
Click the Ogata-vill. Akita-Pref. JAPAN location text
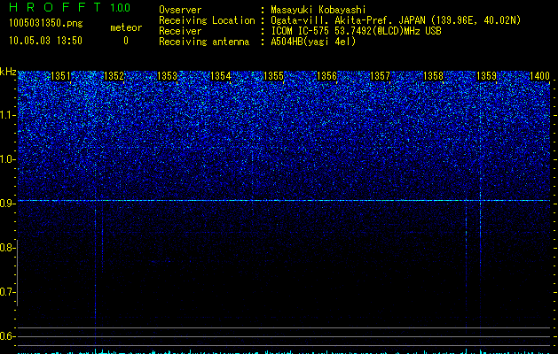(x=396, y=20)
